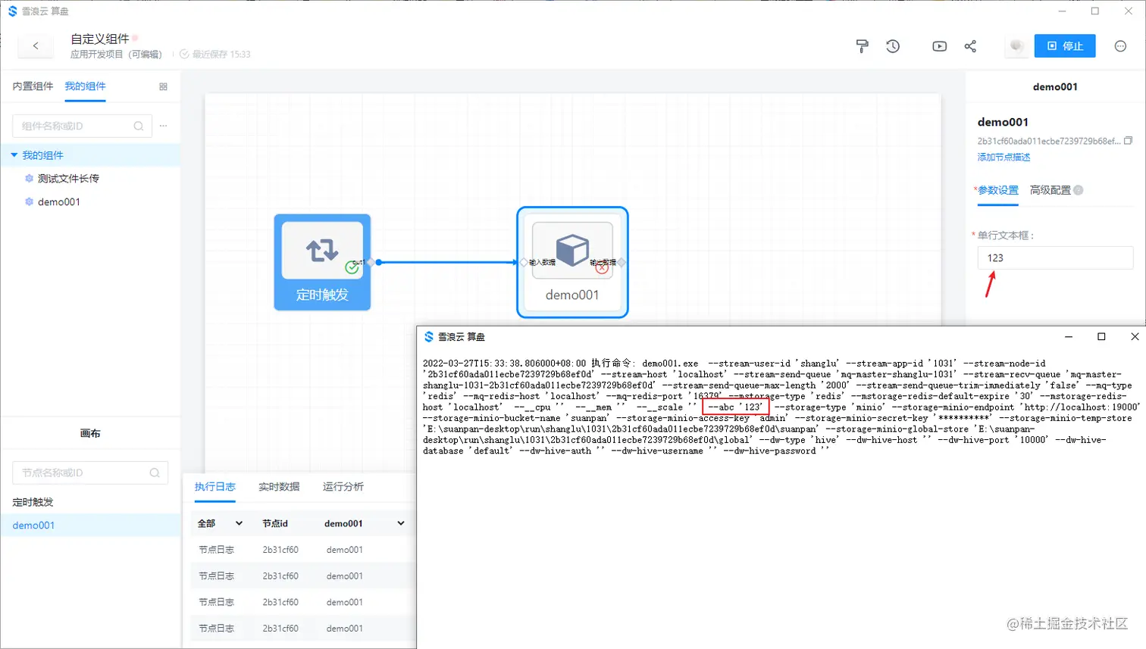
Task: Open the share icon in the header
Action: point(970,46)
